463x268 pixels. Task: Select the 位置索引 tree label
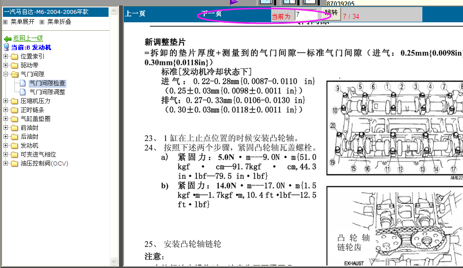(x=32, y=56)
